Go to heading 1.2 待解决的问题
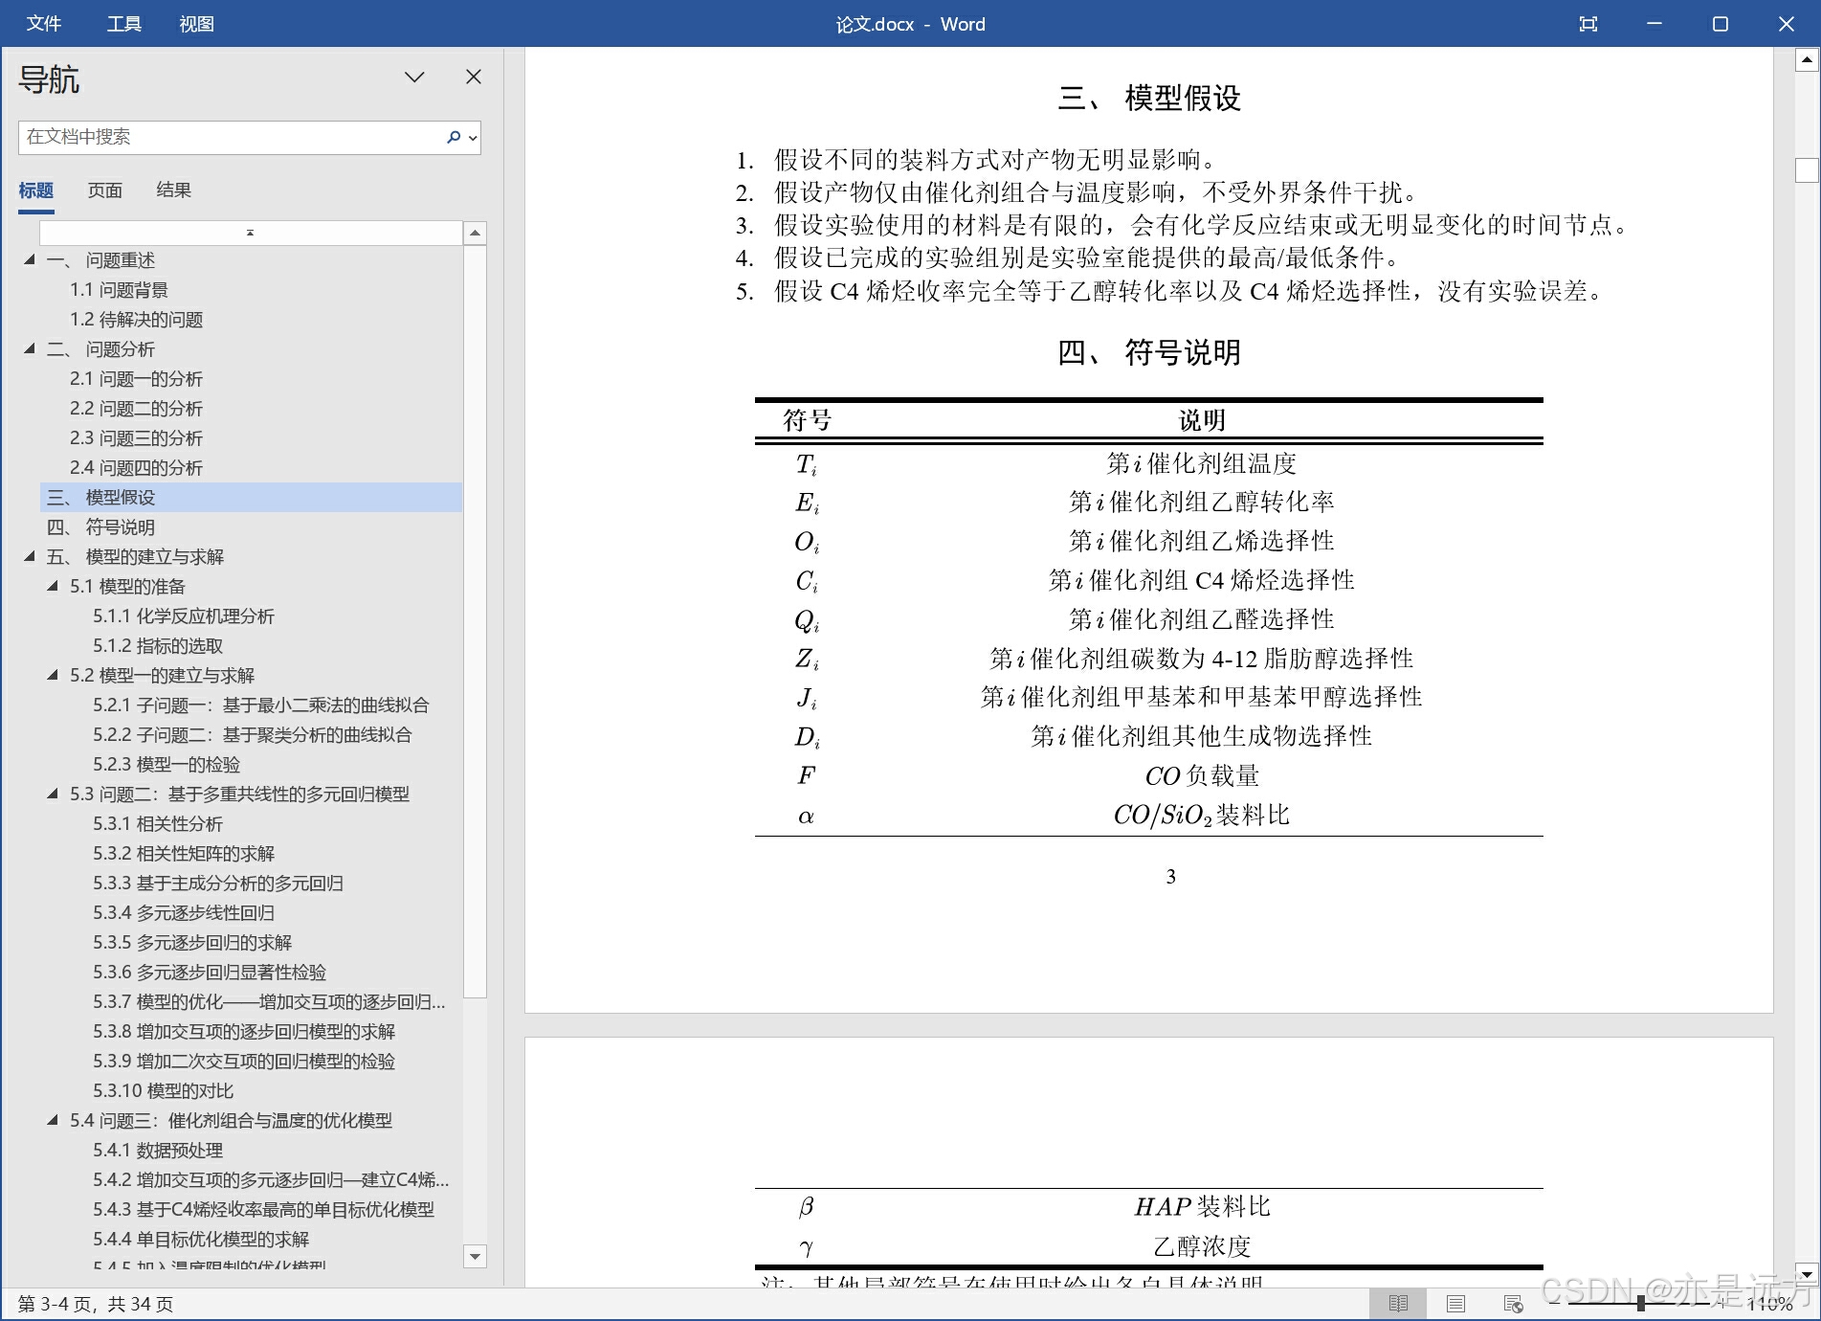 [x=136, y=320]
